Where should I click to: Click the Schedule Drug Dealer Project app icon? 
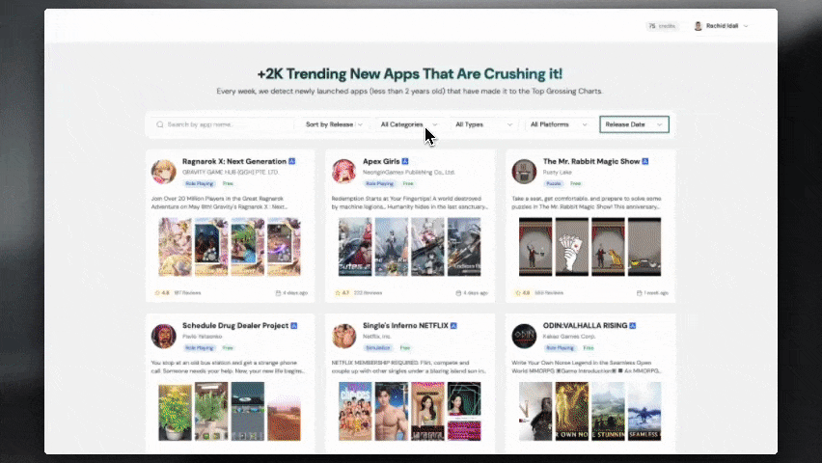(x=164, y=336)
